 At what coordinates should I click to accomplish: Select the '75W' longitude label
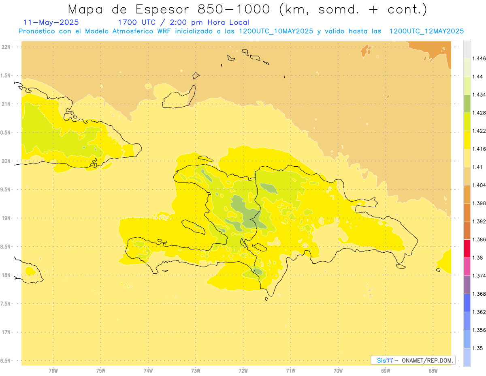(x=101, y=371)
